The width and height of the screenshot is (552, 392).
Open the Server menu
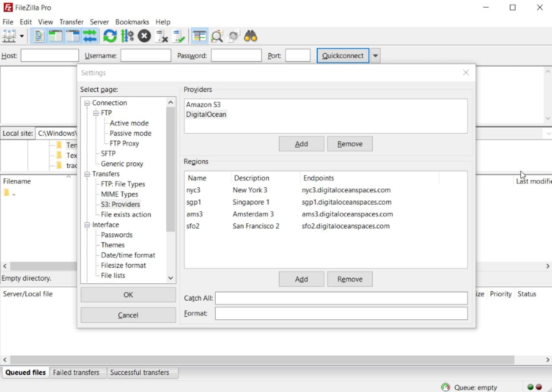[x=99, y=22]
